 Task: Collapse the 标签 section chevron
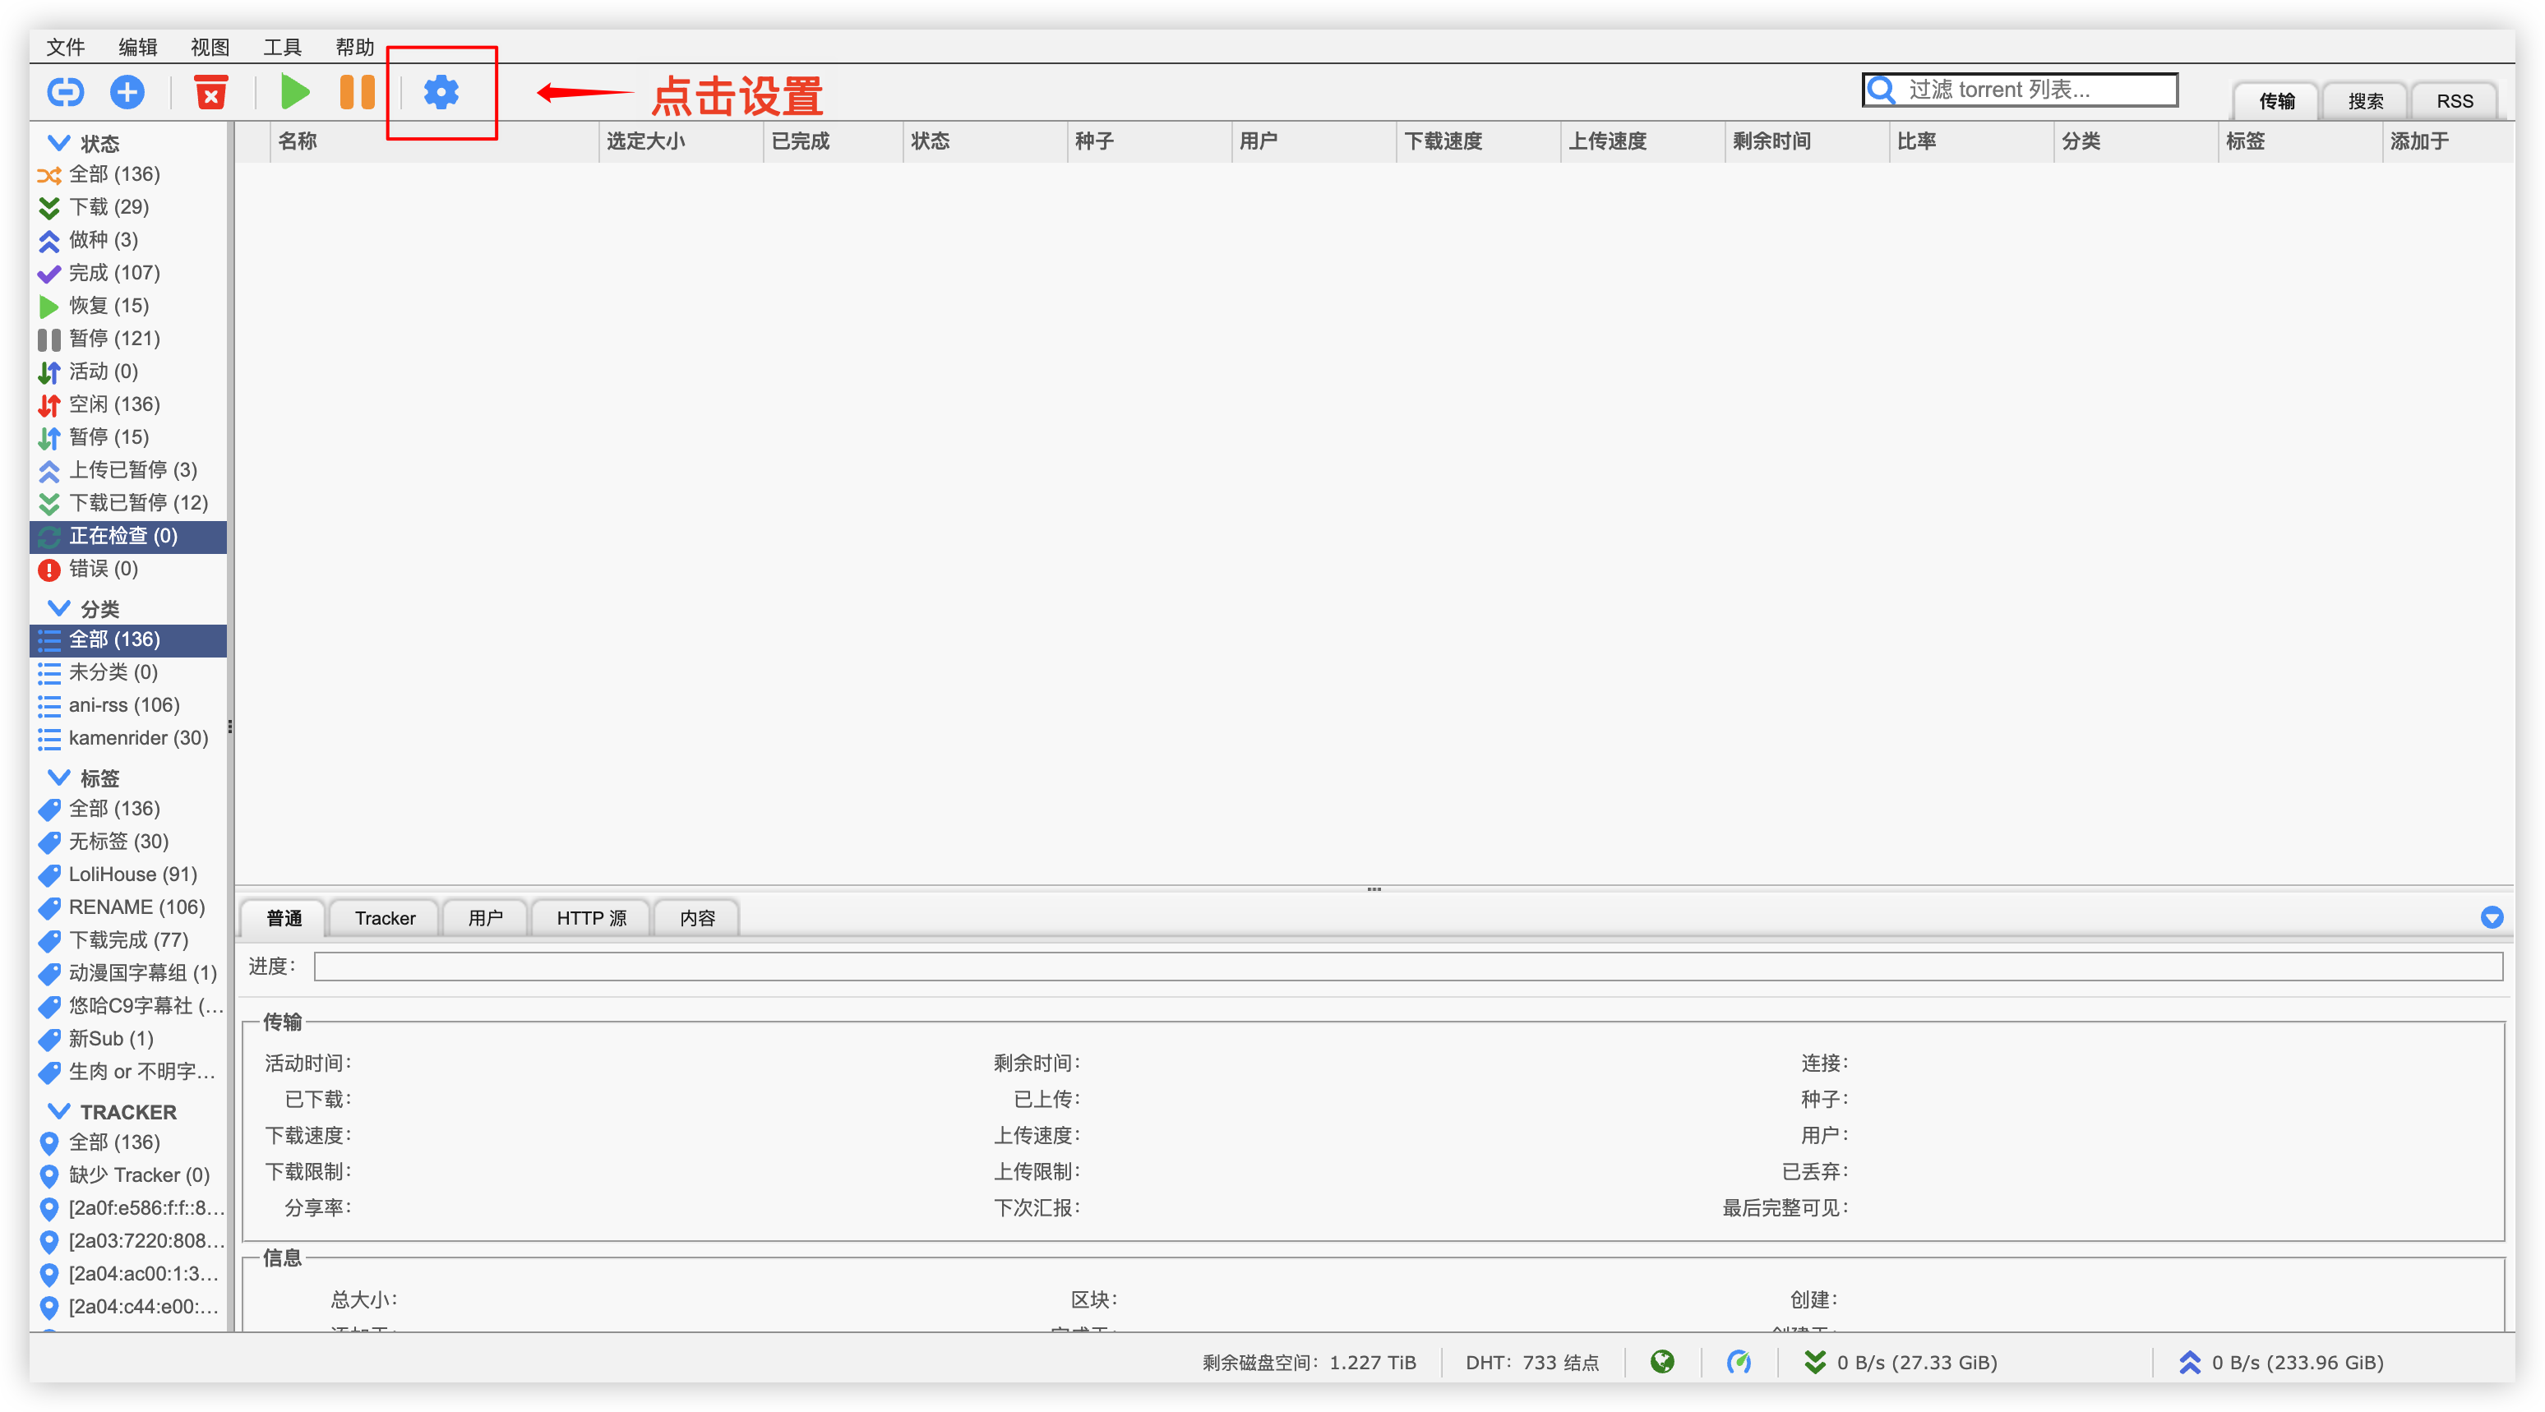(x=58, y=778)
